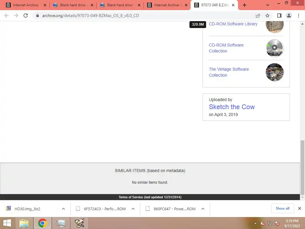Expand options for 6F5724C0 ROM download
The image size is (305, 229).
[133, 209]
